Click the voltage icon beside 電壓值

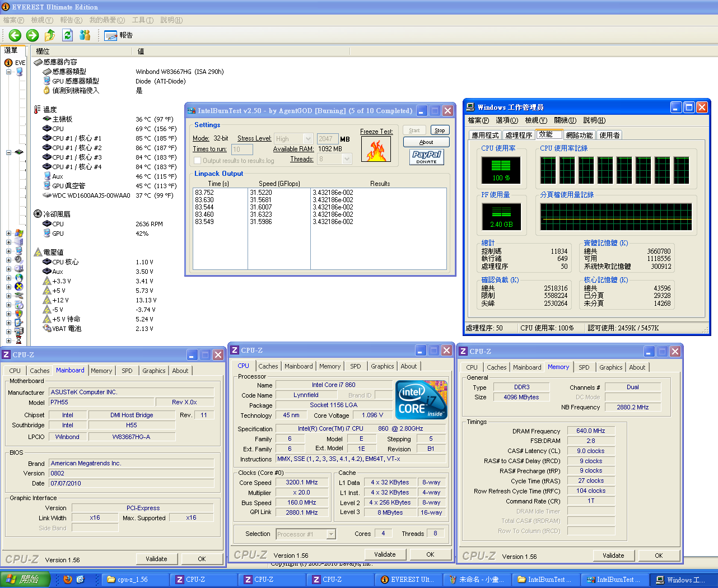tap(38, 252)
